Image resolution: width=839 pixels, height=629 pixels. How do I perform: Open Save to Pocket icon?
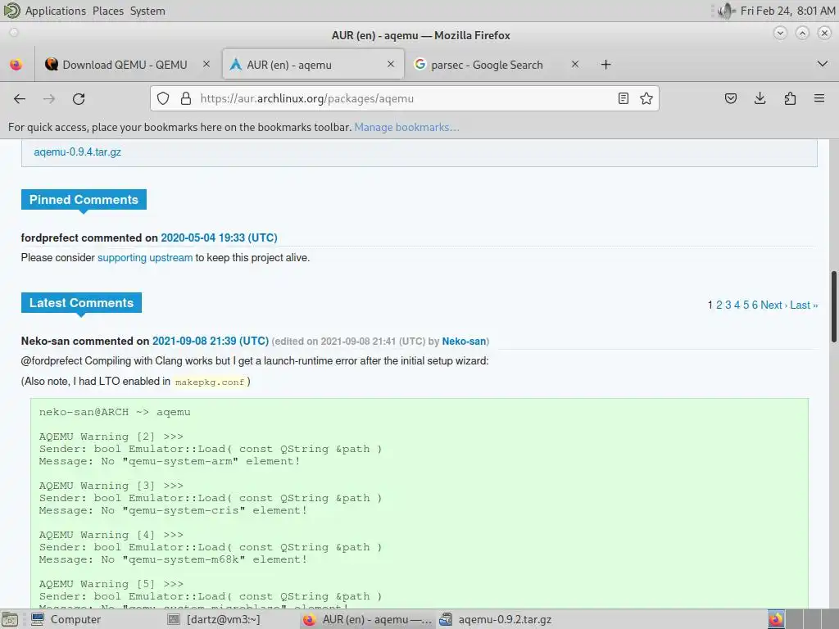coord(731,98)
